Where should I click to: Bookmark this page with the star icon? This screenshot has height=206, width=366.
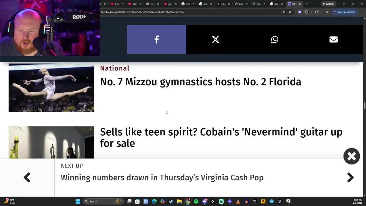pos(290,12)
